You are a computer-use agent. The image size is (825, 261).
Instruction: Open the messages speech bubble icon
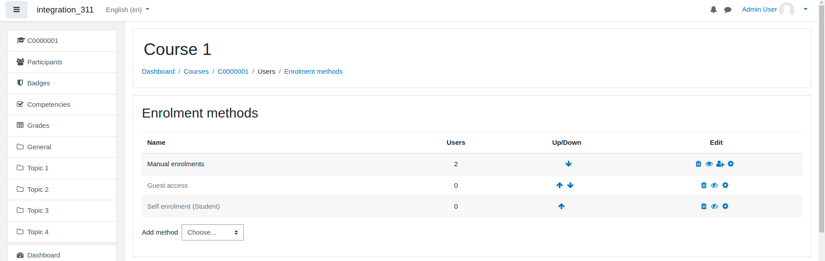(x=728, y=10)
